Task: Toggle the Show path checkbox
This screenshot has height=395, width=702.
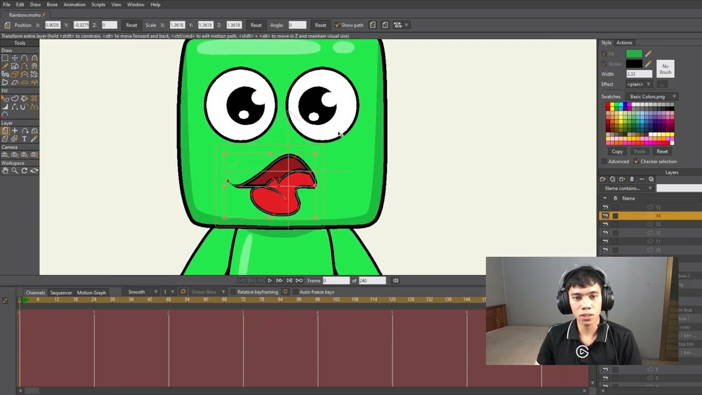Action: [x=337, y=25]
